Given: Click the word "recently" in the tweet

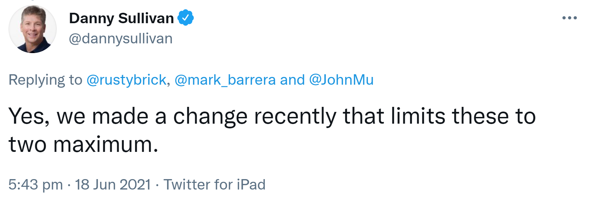Looking at the screenshot, I should click(x=295, y=116).
